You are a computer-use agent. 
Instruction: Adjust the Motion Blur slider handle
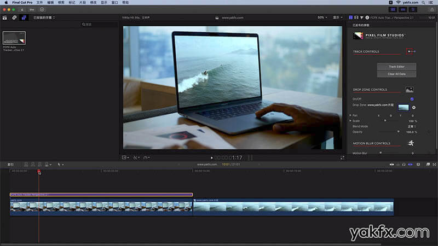(x=381, y=153)
